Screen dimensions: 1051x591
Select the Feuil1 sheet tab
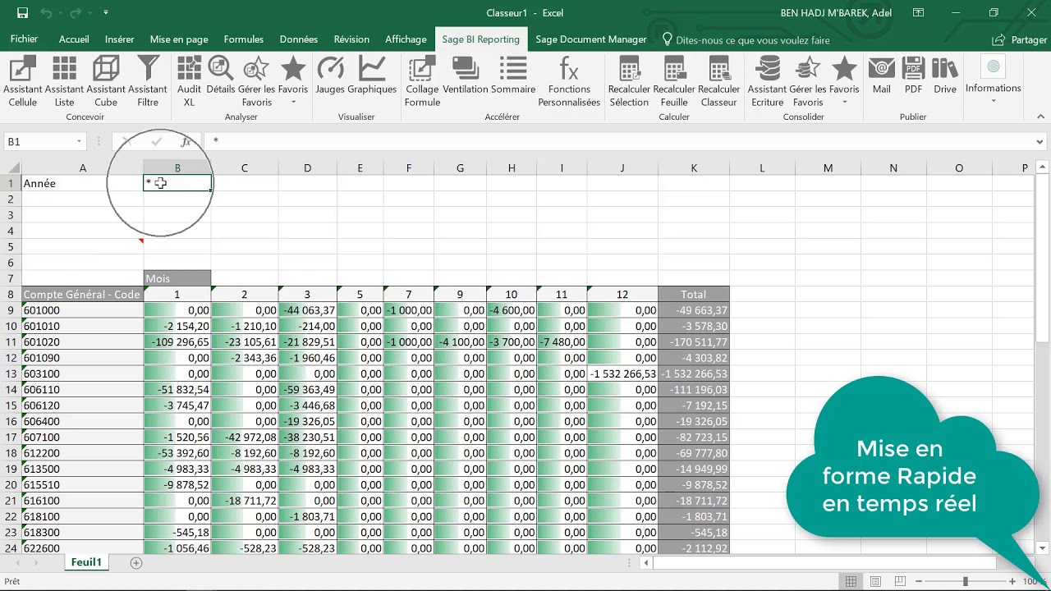[x=86, y=561]
